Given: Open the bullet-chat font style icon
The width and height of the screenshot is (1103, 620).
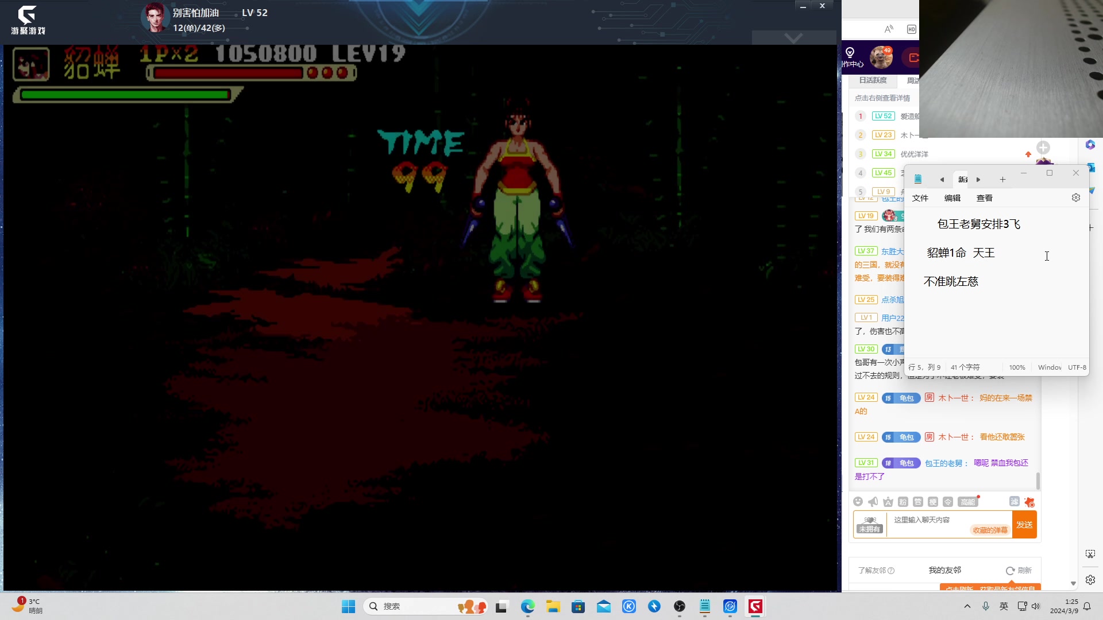Looking at the screenshot, I should pyautogui.click(x=888, y=502).
